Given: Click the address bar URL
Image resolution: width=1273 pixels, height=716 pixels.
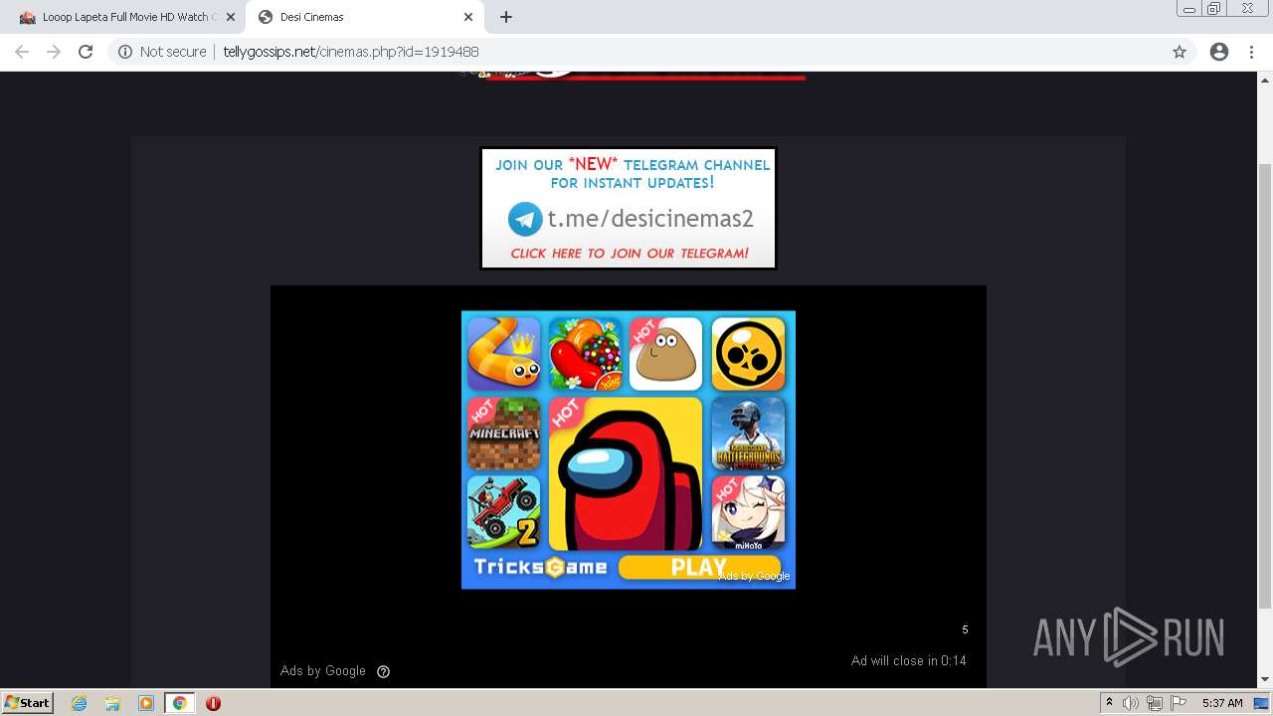Looking at the screenshot, I should (x=351, y=52).
